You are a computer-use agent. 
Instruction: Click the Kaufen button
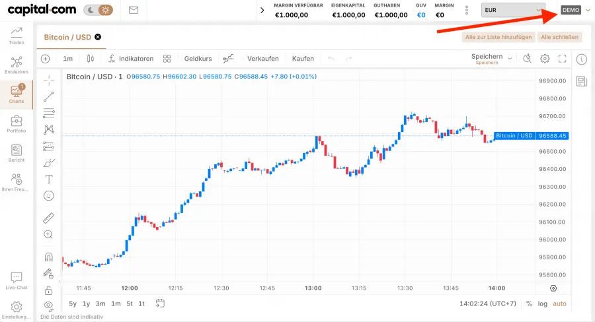[x=303, y=59]
